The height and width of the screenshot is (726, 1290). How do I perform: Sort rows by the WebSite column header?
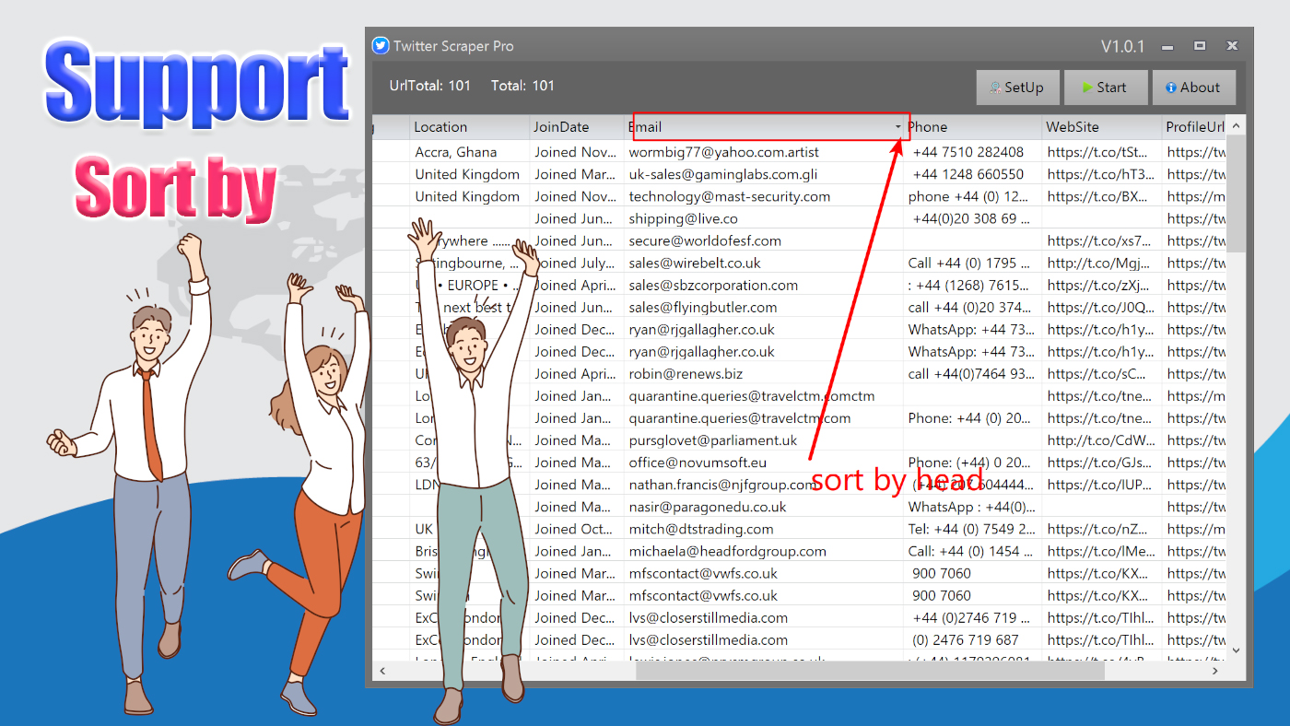coord(1102,127)
